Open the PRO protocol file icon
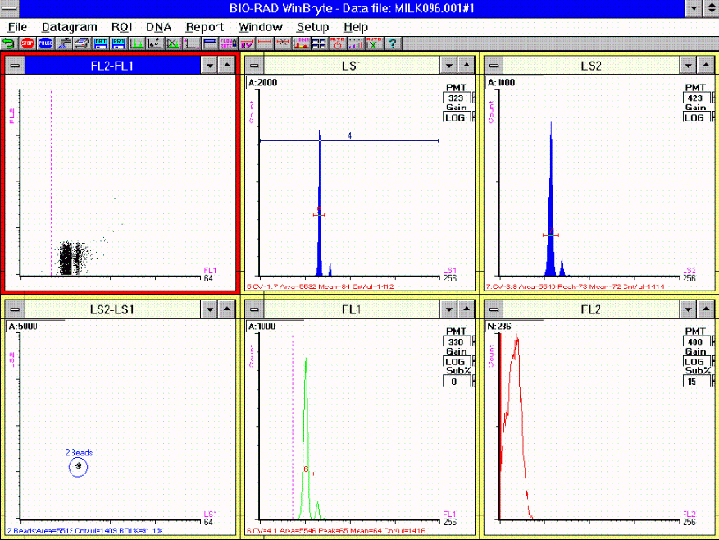 [x=119, y=43]
